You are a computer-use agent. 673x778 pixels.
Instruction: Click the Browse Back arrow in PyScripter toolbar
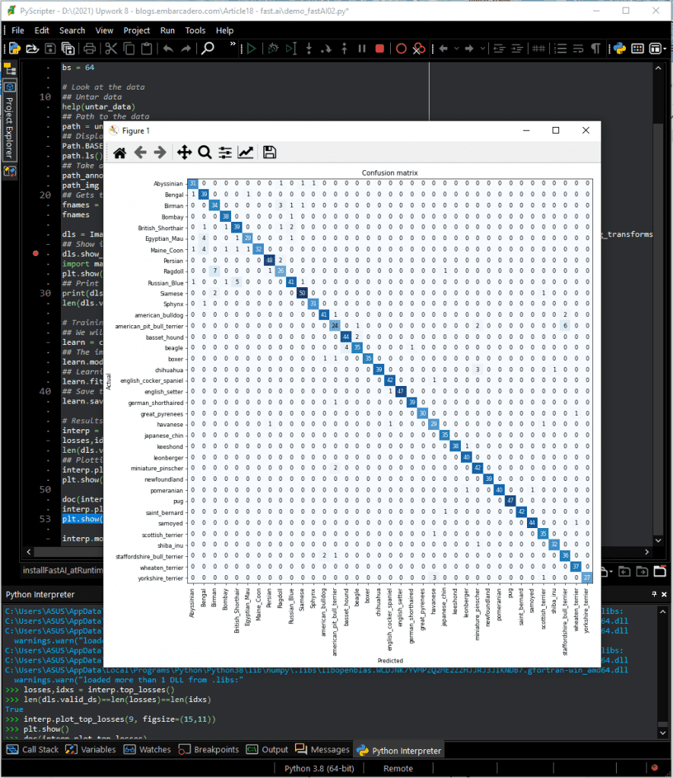pyautogui.click(x=443, y=49)
